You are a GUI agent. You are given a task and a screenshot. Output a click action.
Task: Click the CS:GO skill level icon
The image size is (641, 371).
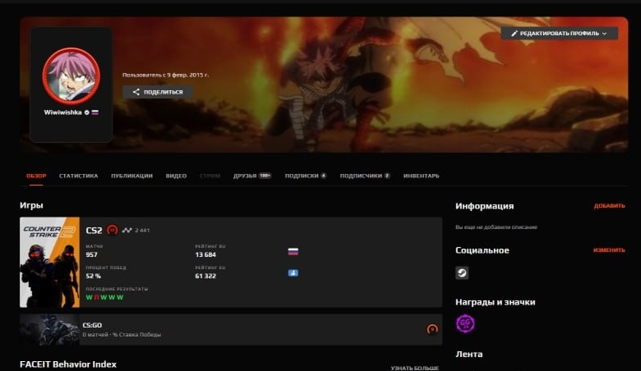coord(432,329)
